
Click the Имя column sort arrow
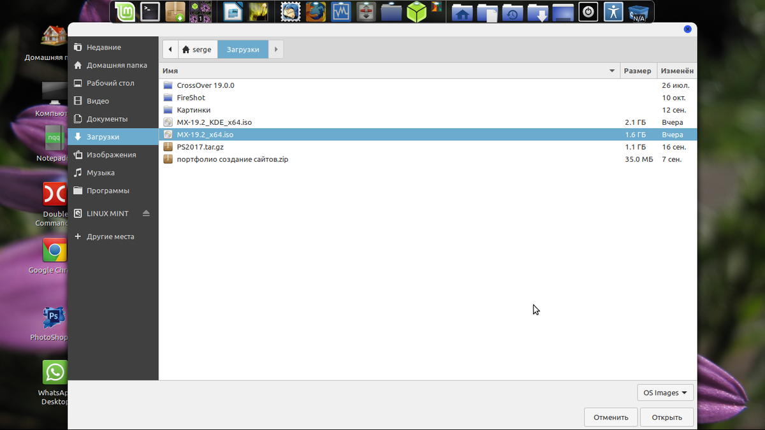pos(612,71)
